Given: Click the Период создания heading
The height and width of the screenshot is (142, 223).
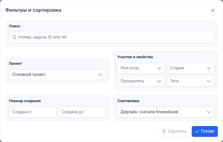Looking at the screenshot, I should tap(25, 101).
